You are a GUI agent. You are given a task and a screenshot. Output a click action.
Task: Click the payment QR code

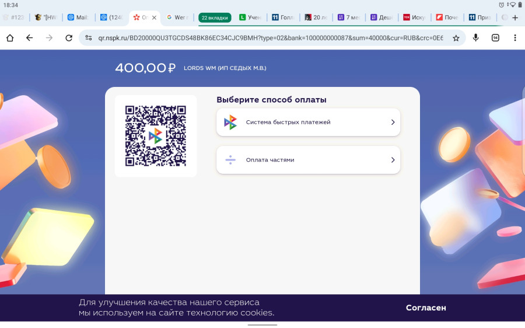tap(156, 136)
